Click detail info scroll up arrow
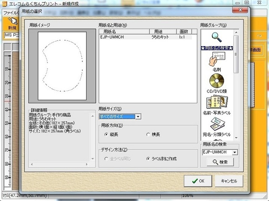The width and height of the screenshot is (269, 201). (x=92, y=116)
